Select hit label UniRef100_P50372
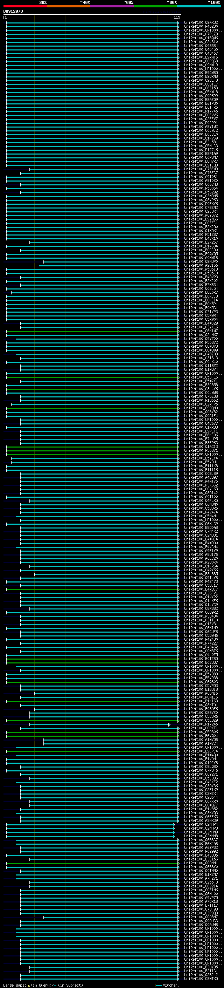224x988 pixels. tap(201, 342)
